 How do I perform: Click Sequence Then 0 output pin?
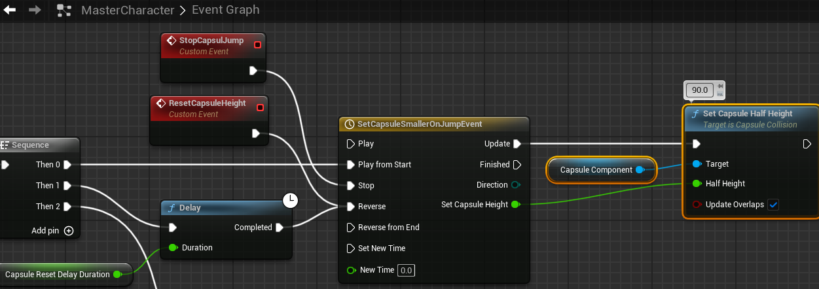[67, 165]
